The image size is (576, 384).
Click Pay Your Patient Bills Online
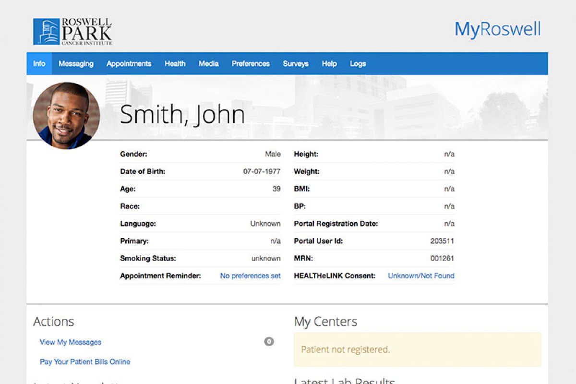[85, 361]
